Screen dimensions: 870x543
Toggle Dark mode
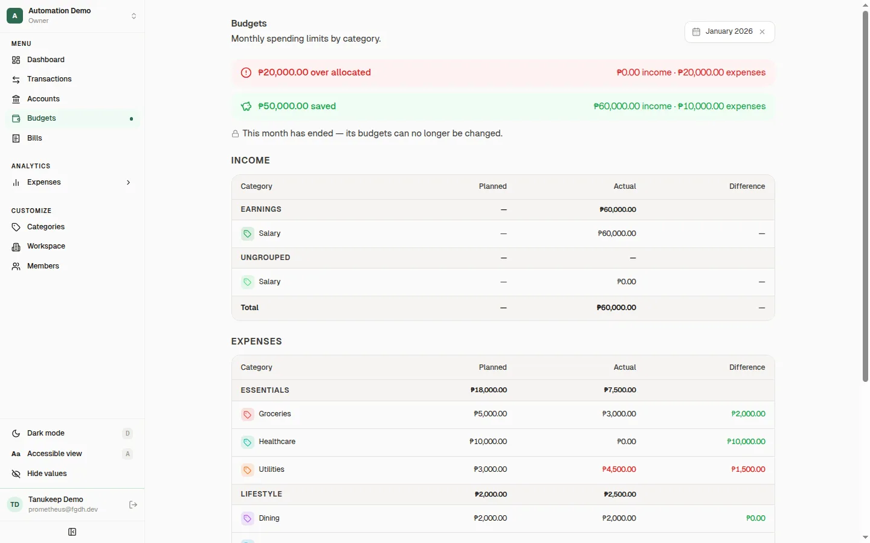point(72,433)
